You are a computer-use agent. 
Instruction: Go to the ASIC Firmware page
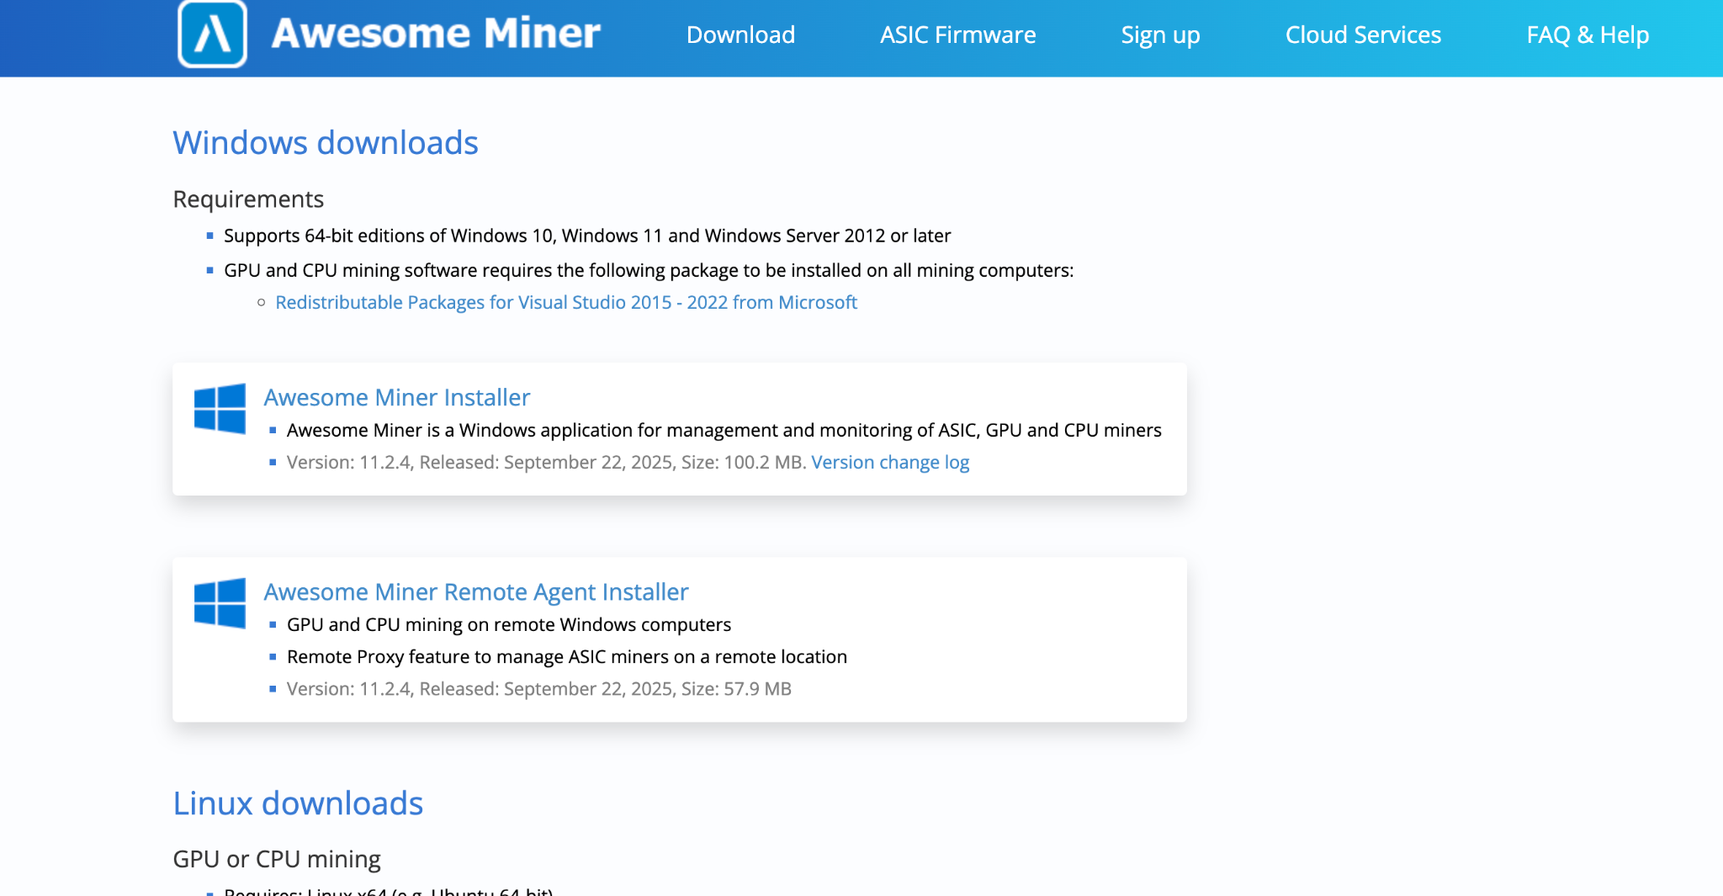[x=957, y=34]
